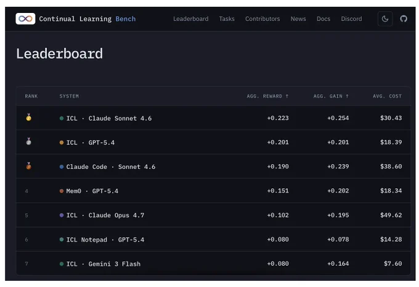Image resolution: width=419 pixels, height=287 pixels.
Task: Click the bronze medal rank icon
Action: pyautogui.click(x=28, y=166)
